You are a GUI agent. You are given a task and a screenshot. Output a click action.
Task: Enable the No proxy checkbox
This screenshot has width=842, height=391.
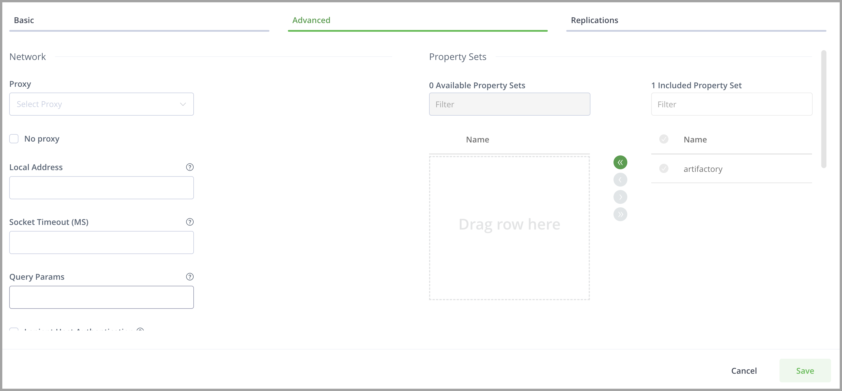pos(14,139)
